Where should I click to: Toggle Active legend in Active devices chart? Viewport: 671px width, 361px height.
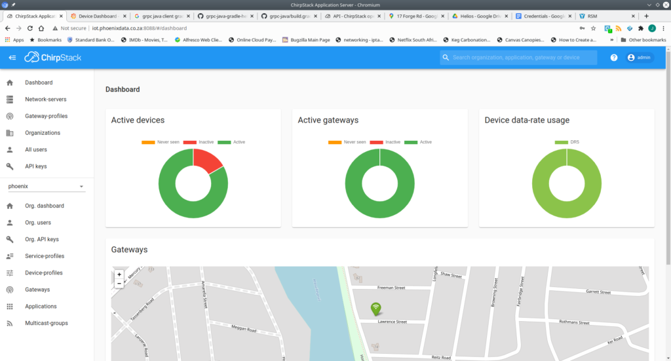click(x=231, y=142)
